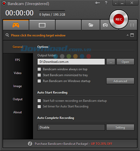
Task: Minimize Bandicam to tray with small dash button
Action: point(116,3)
